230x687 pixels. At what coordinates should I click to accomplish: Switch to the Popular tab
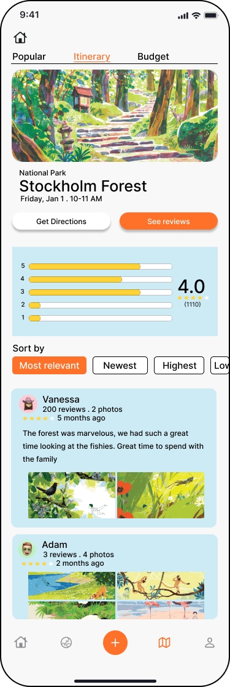[29, 57]
